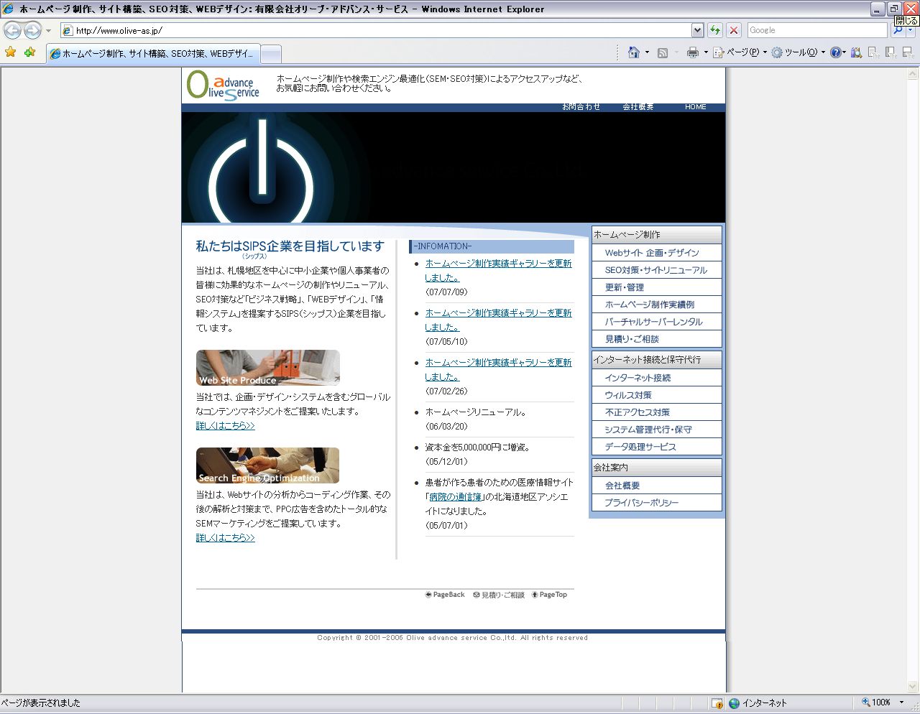920x714 pixels.
Task: Click the インターネット security zone indicator
Action: (x=758, y=703)
